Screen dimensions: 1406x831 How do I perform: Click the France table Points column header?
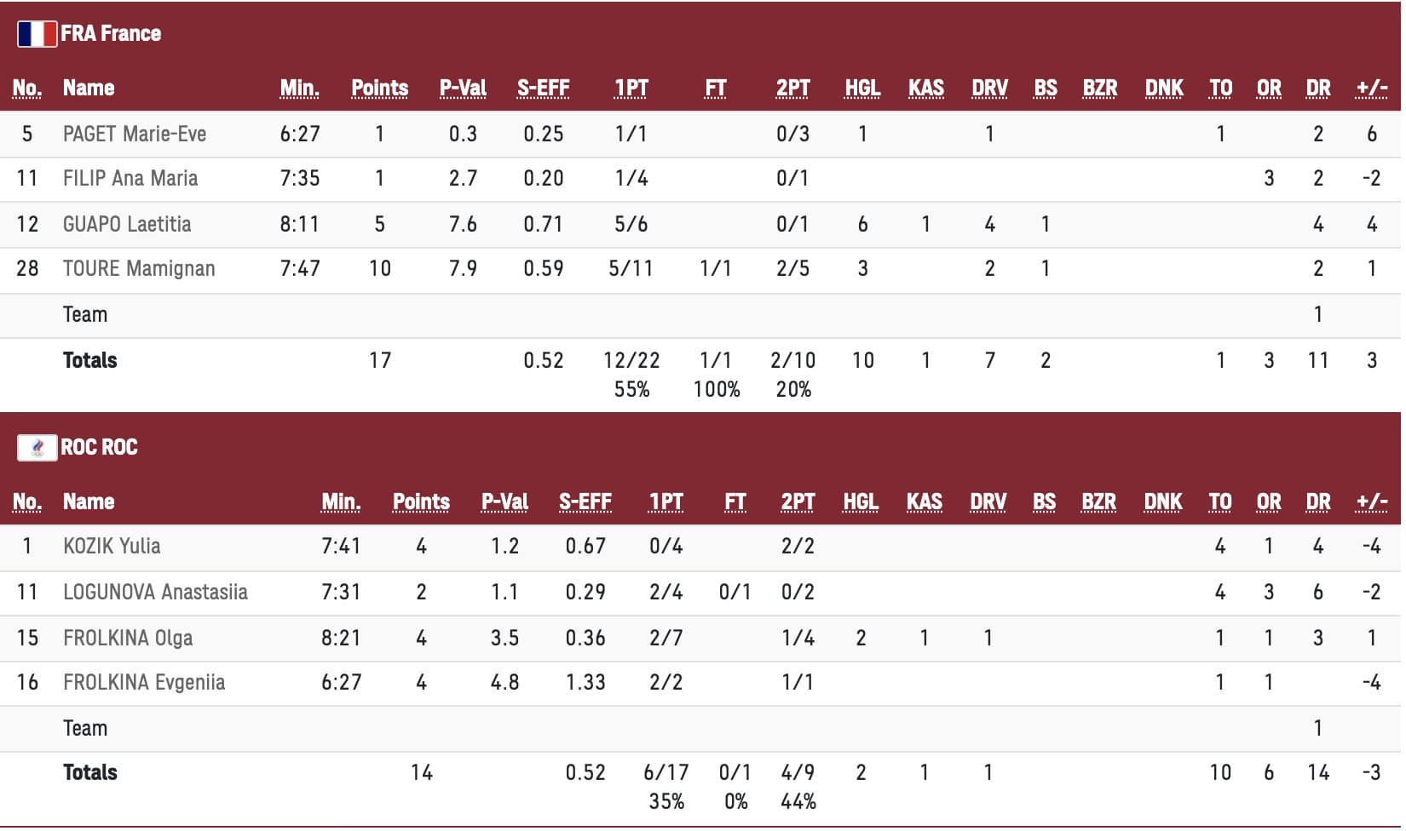(380, 89)
